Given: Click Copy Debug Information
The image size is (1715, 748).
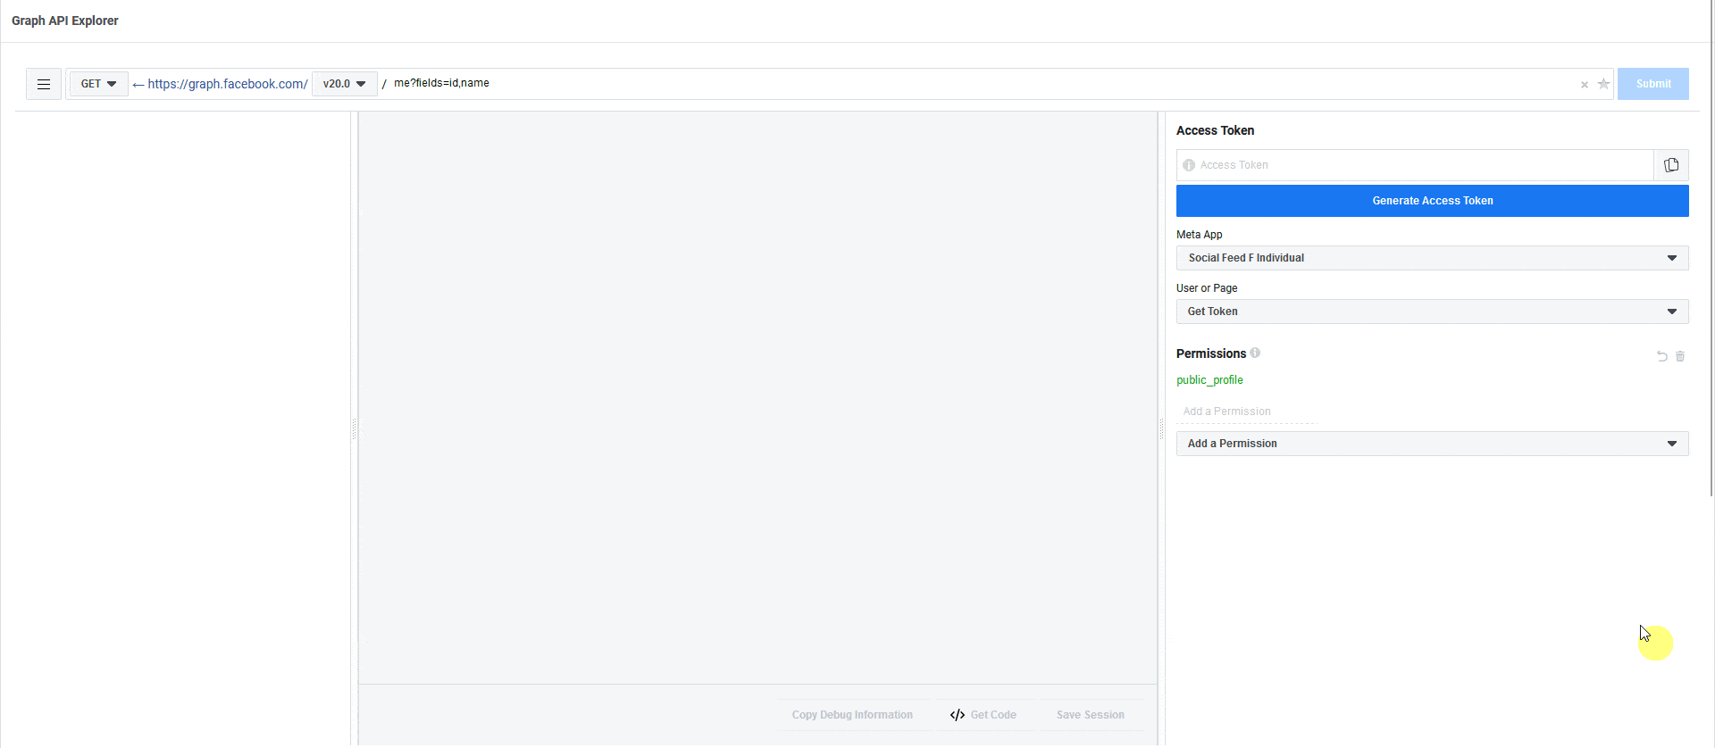Looking at the screenshot, I should pyautogui.click(x=852, y=715).
